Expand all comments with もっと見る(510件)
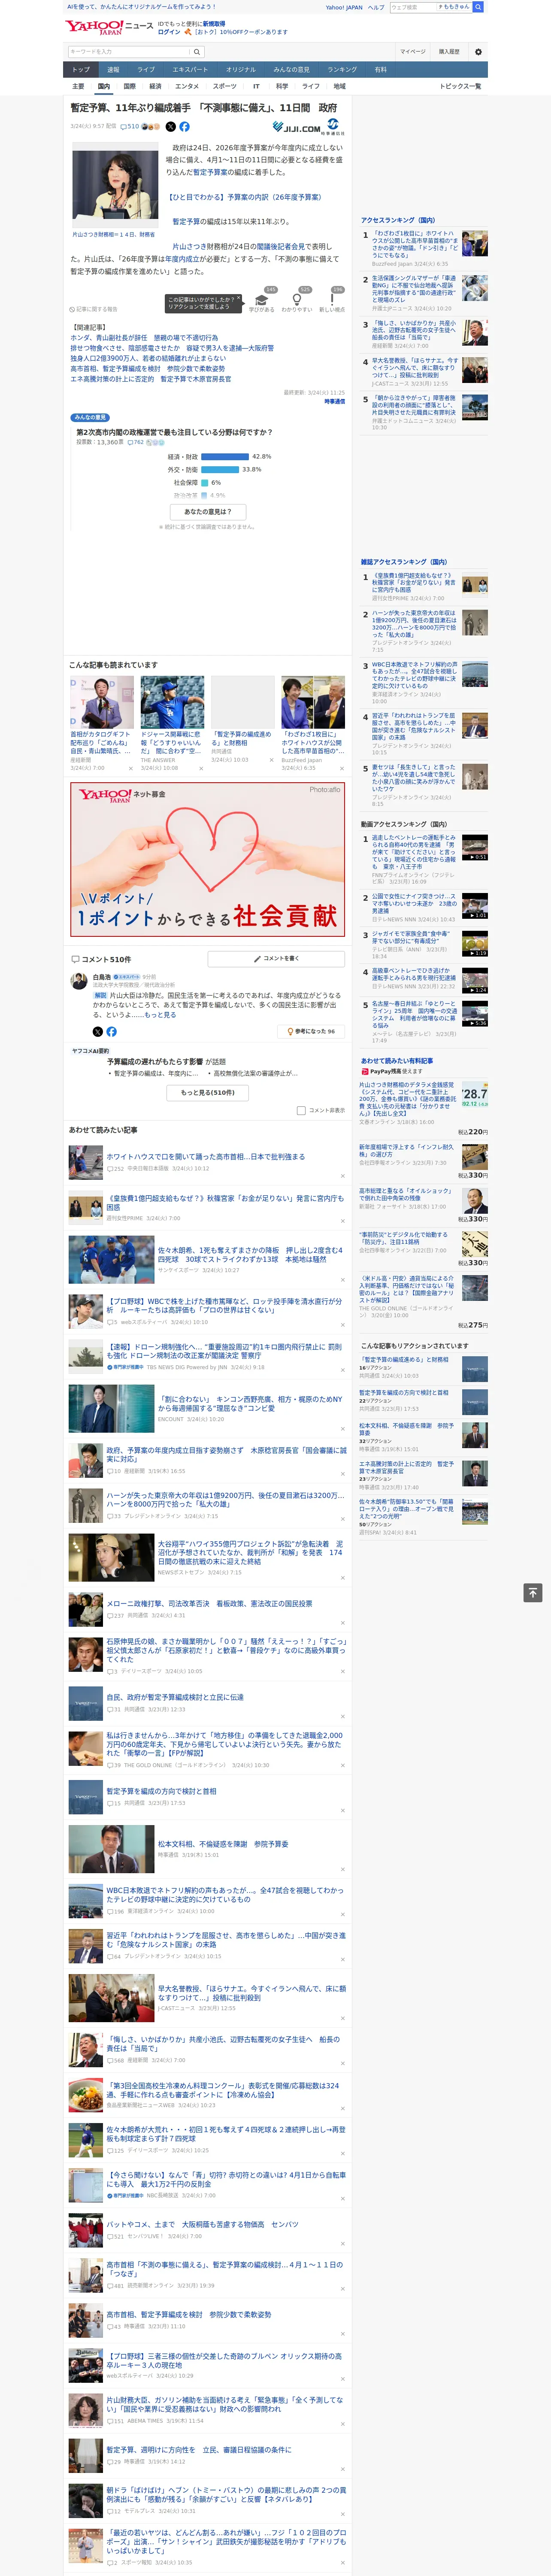This screenshot has height=2576, width=551. click(x=208, y=1093)
